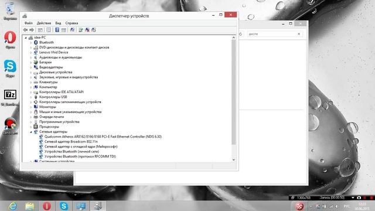Click the Очереди печати printer icon
This screenshot has width=375, height=211.
36,117
